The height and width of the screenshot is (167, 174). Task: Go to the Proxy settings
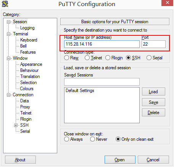[25, 107]
